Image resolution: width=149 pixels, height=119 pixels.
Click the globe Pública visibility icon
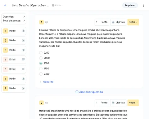point(53,5)
